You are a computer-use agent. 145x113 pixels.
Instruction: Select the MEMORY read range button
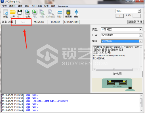click(39, 22)
